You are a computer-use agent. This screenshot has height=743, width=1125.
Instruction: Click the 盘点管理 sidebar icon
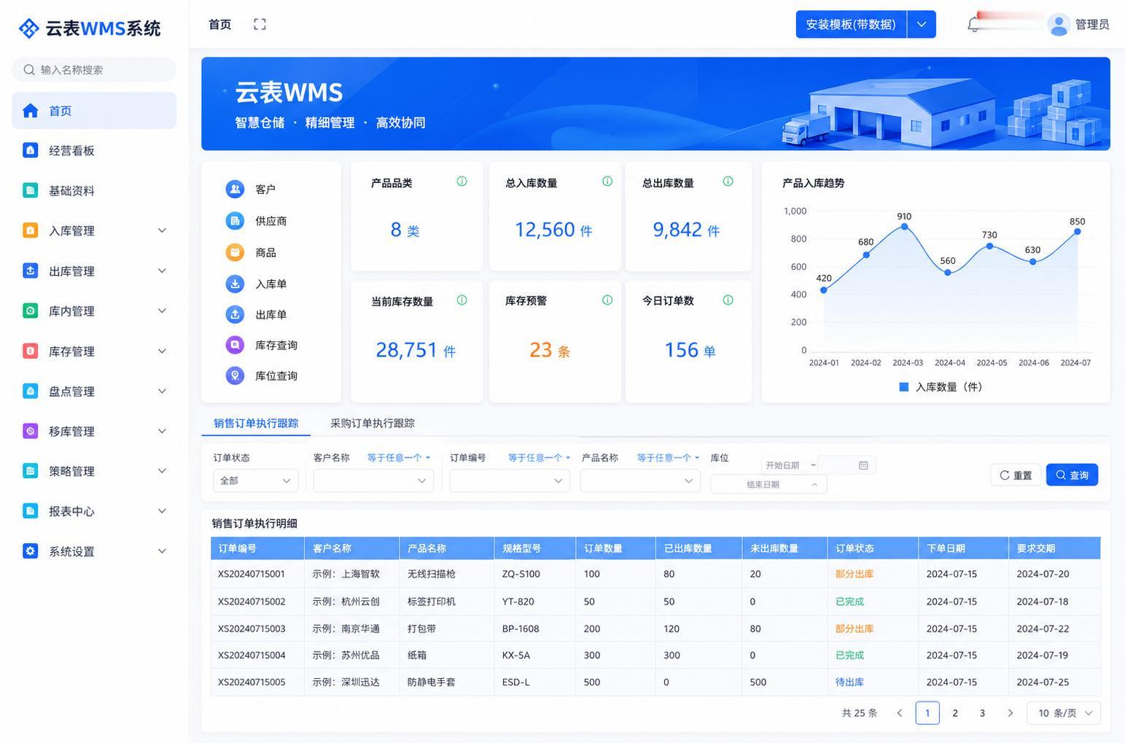tap(31, 391)
